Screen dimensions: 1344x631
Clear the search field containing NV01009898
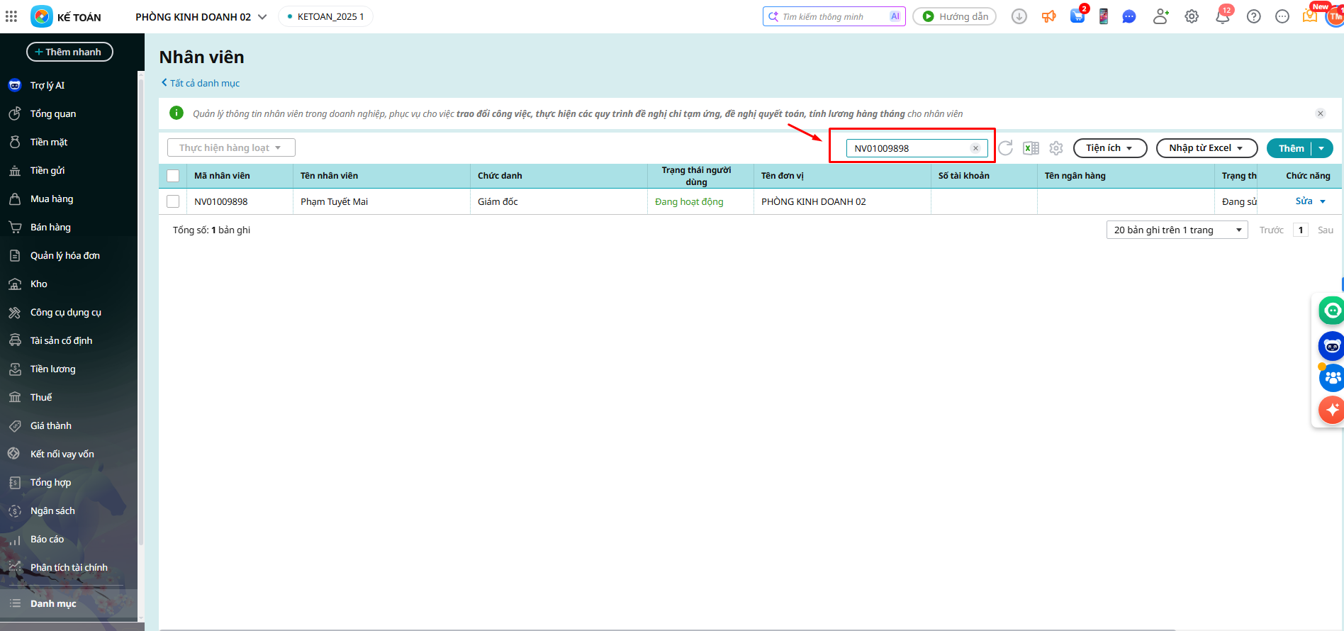pyautogui.click(x=975, y=148)
